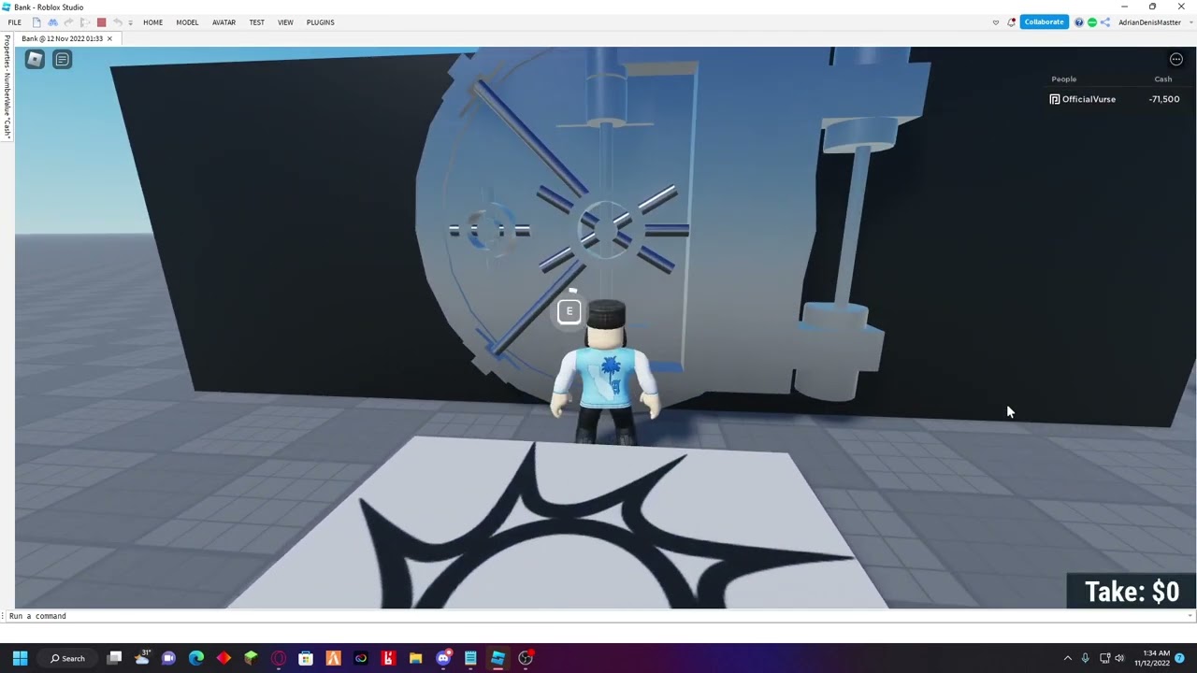Open the three-dots menu in the viewport
1197x673 pixels.
1176,59
